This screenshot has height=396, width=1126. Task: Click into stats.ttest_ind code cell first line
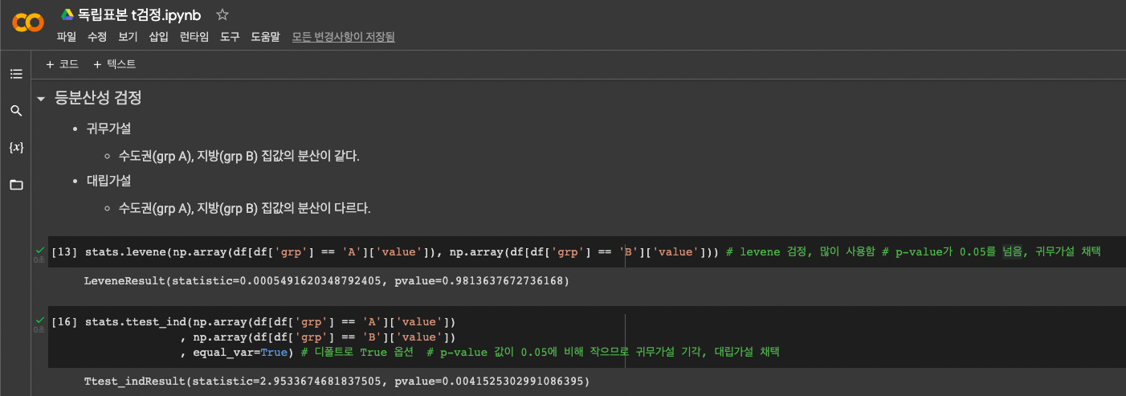tap(270, 321)
